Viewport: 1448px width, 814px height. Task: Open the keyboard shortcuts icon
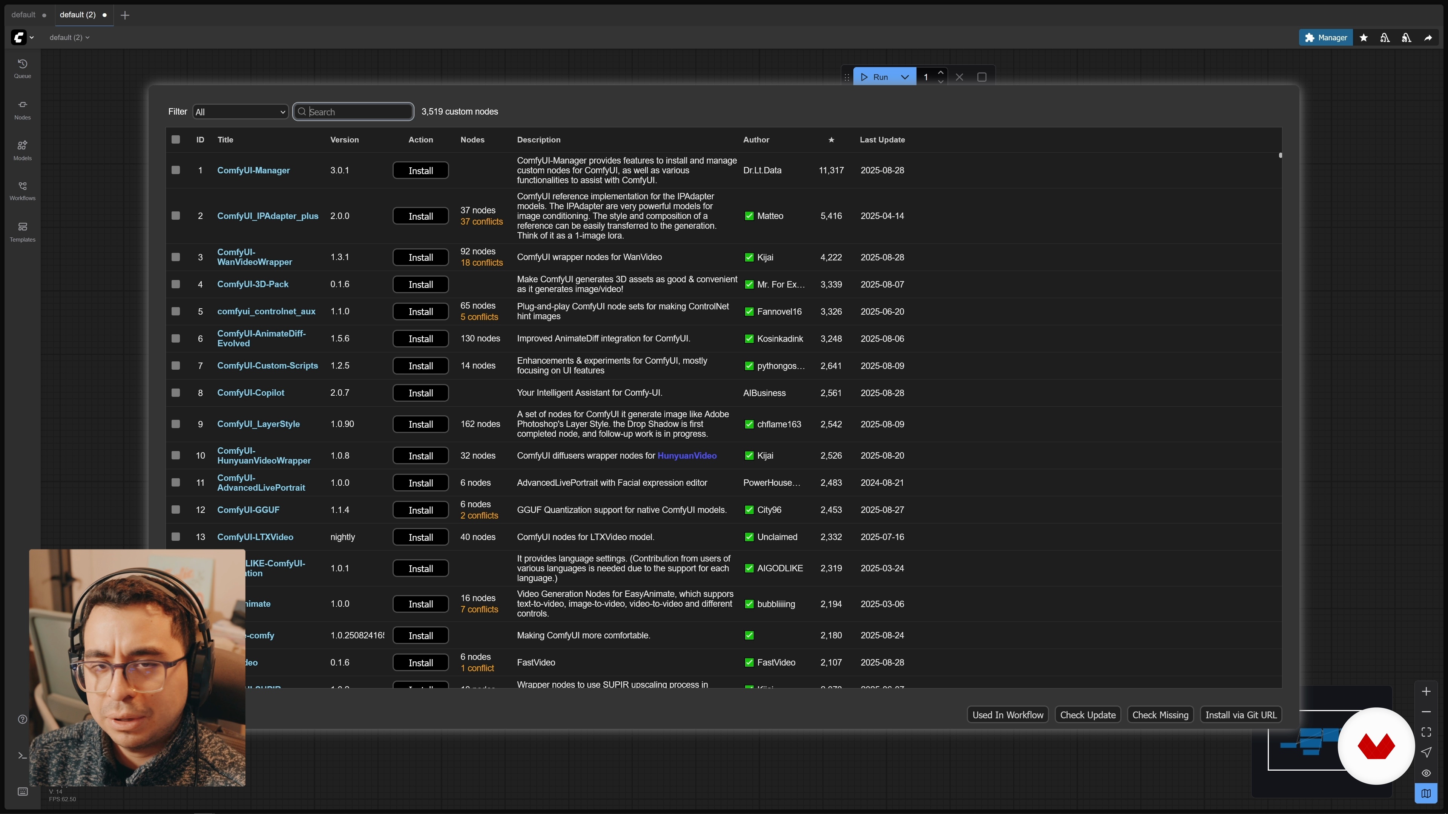[23, 791]
